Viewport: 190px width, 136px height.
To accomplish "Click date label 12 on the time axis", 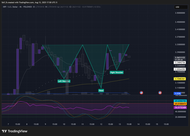I will (101, 124).
